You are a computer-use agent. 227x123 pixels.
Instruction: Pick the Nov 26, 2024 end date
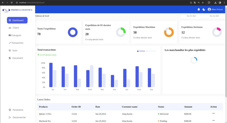click(x=214, y=16)
